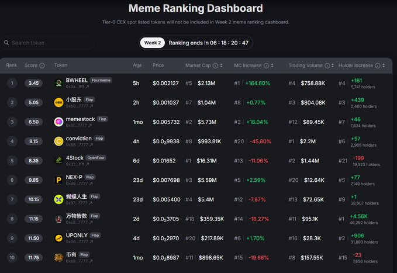Viewport: 397px width, 273px height.
Task: Open UPONLY contract address external link arrow
Action: tap(91, 242)
